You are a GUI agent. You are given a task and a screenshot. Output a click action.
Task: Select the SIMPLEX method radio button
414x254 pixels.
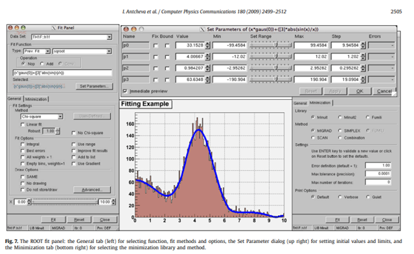[339, 131]
